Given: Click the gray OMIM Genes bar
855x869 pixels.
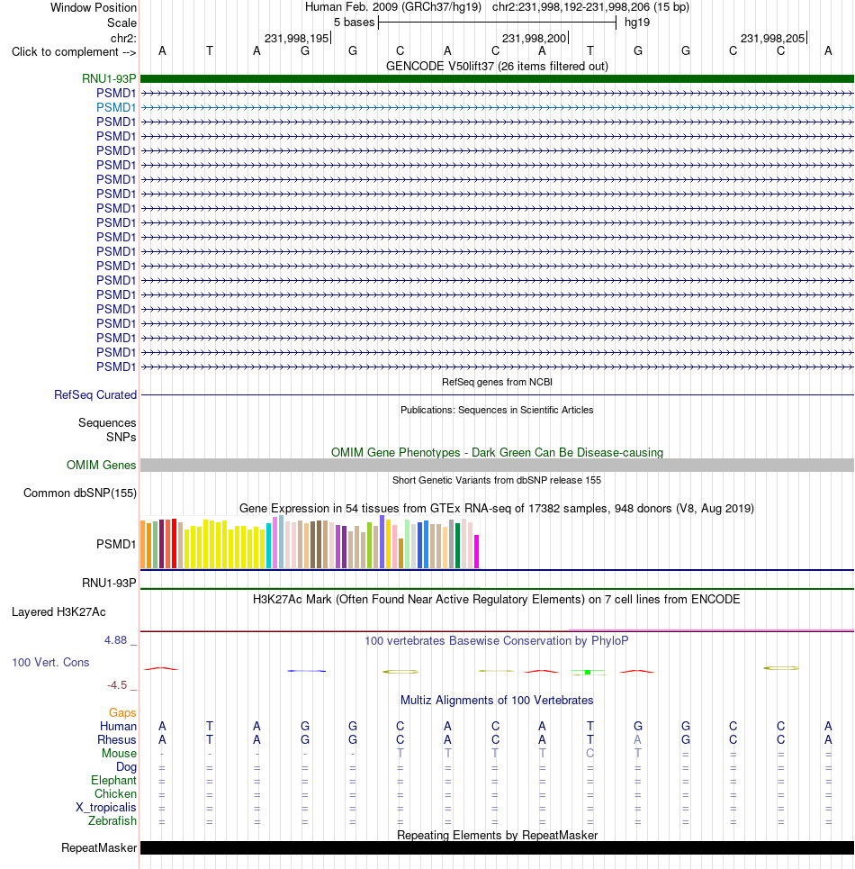Looking at the screenshot, I should 497,465.
